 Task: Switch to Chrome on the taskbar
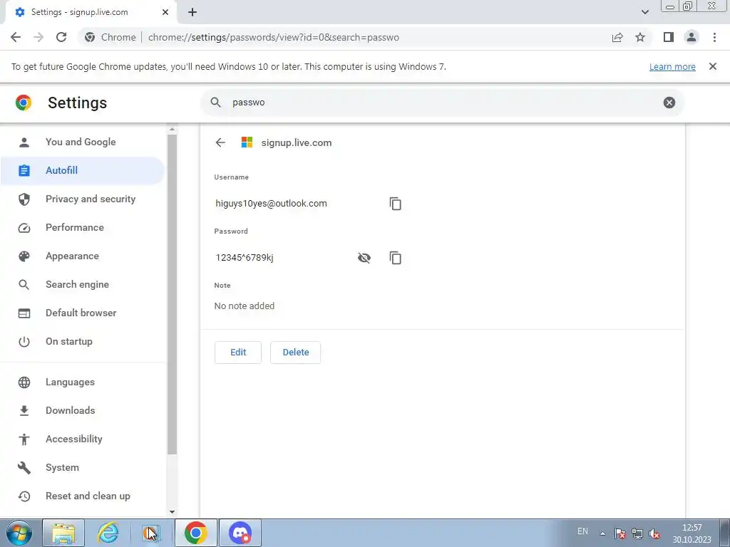[196, 533]
